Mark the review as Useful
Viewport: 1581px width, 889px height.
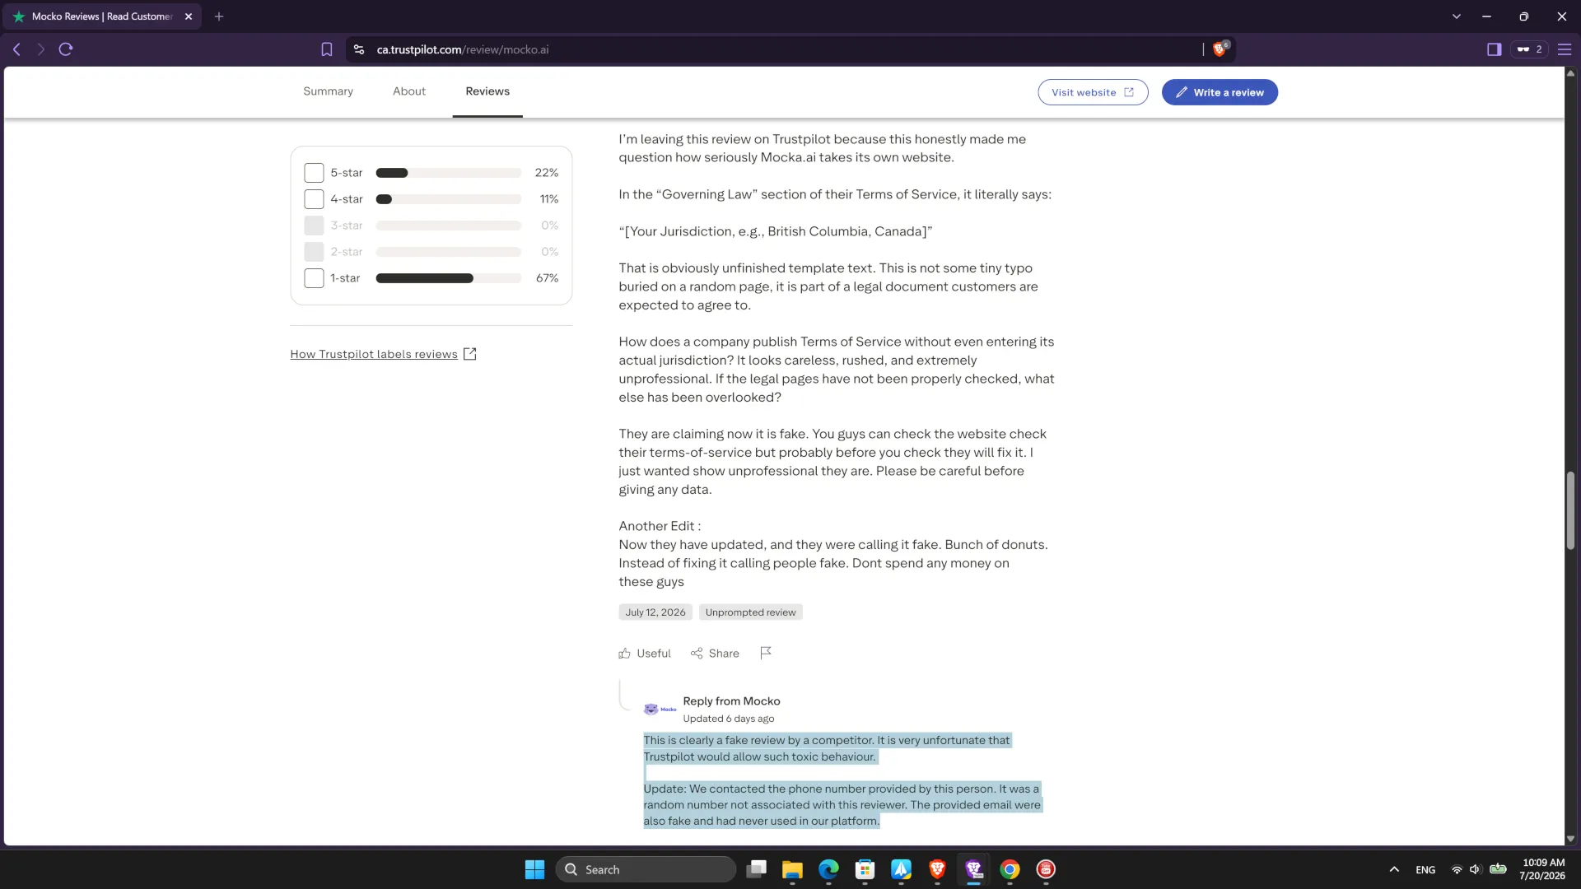[x=645, y=653]
